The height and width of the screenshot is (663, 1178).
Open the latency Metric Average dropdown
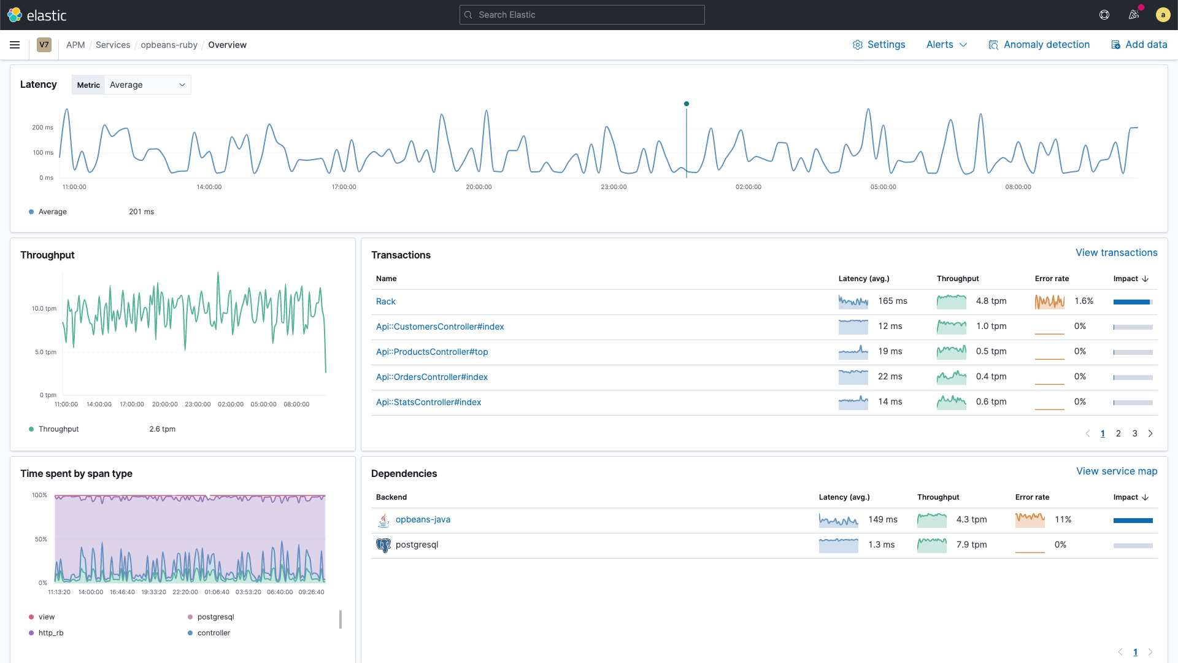coord(147,85)
